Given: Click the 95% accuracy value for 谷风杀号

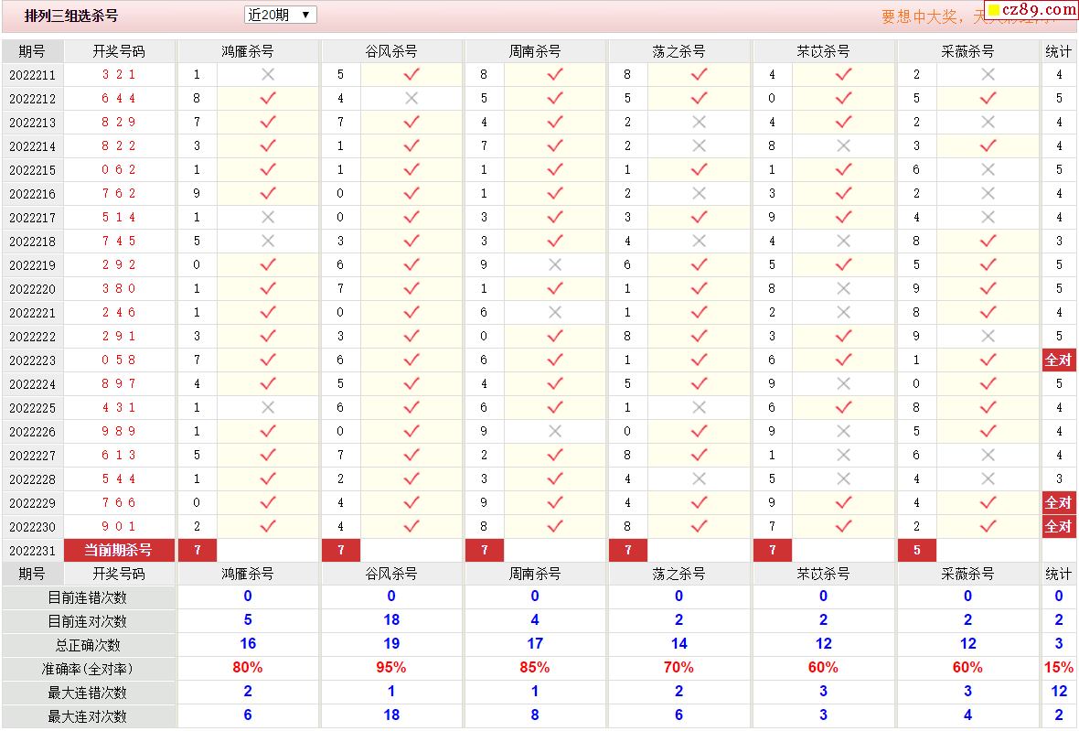Looking at the screenshot, I should click(x=390, y=667).
